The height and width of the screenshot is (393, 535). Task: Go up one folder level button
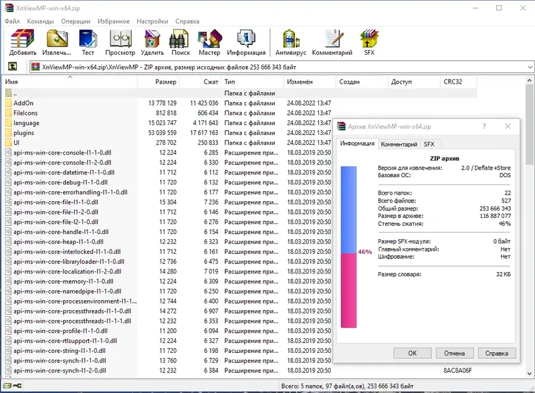[12, 66]
